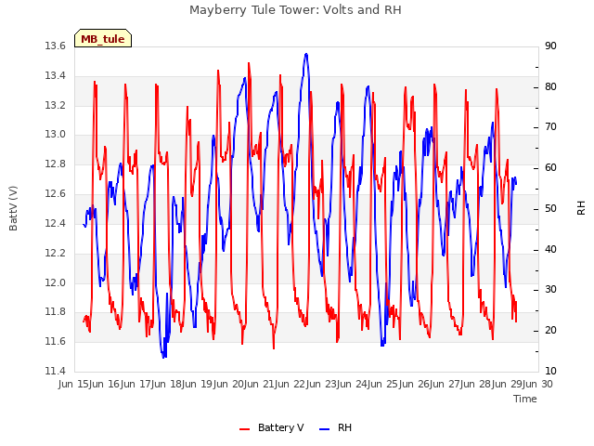Image resolution: width=594 pixels, height=446 pixels.
Task: Click the Jun 30 x-axis tick label
Action: coord(538,384)
